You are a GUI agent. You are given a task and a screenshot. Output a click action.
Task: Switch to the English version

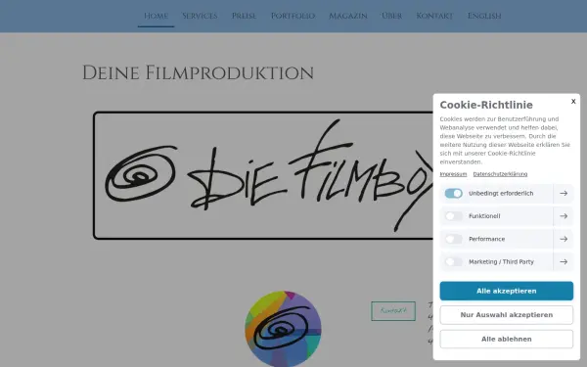click(484, 16)
